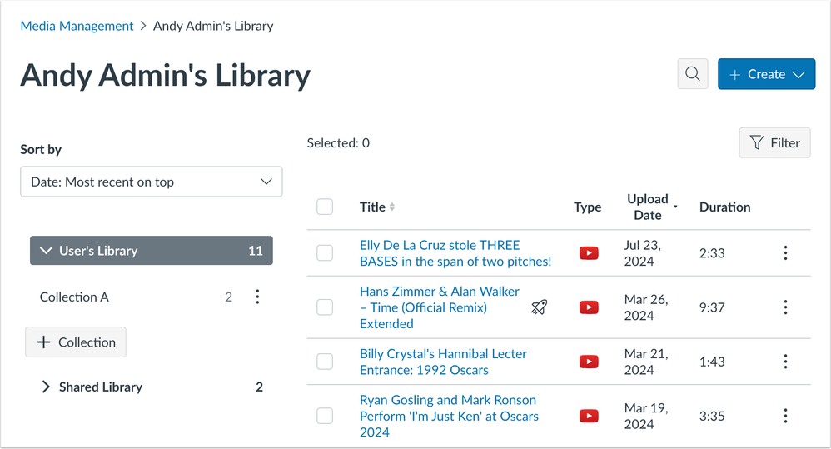
Task: Open options for Ryan Gosling video row
Action: pyautogui.click(x=785, y=416)
